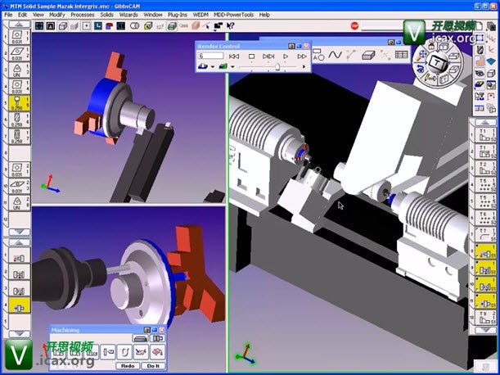This screenshot has width=500, height=375.
Task: Select operation tile 1 labeled T1
Action: (485, 134)
